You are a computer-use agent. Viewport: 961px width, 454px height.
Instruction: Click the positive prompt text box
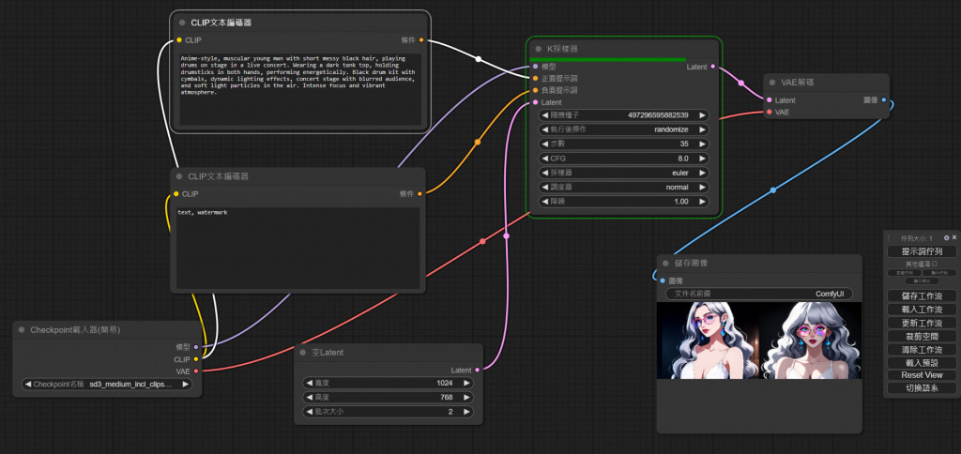click(300, 90)
